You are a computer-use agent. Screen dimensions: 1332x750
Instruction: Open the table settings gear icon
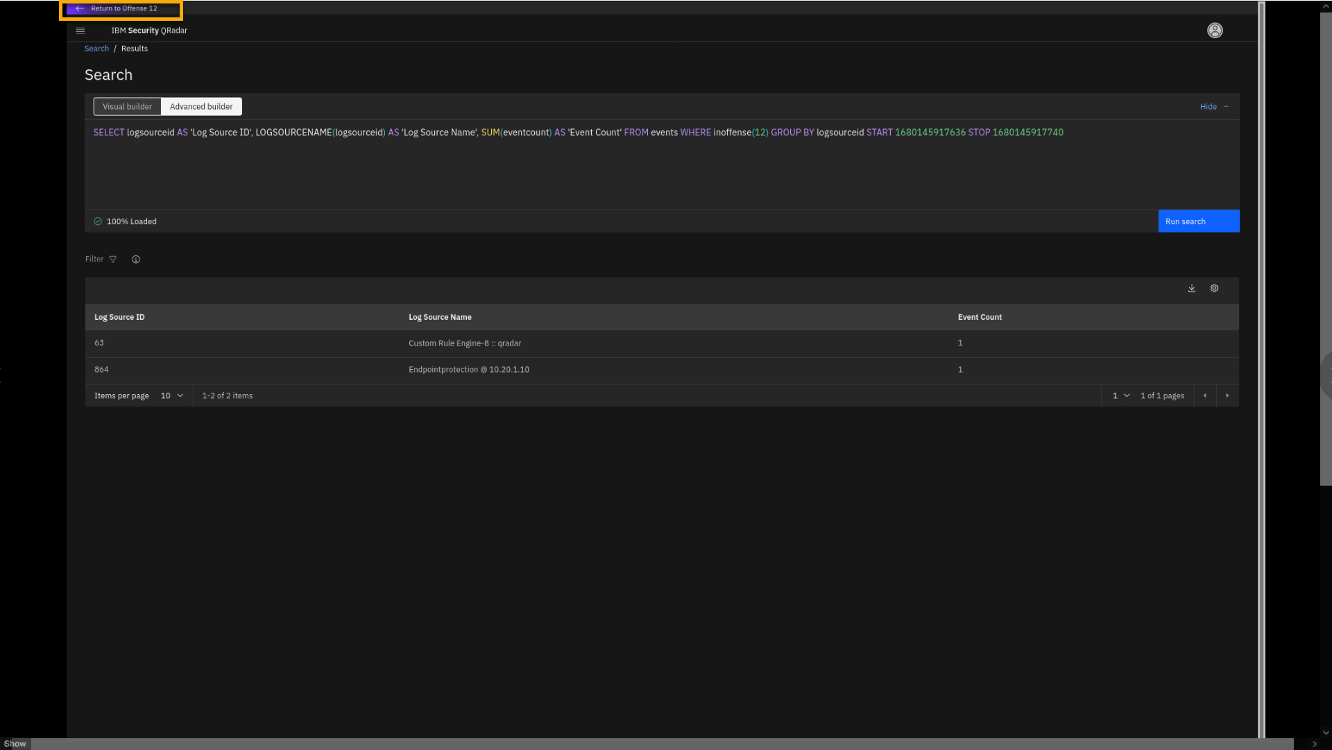(x=1214, y=289)
